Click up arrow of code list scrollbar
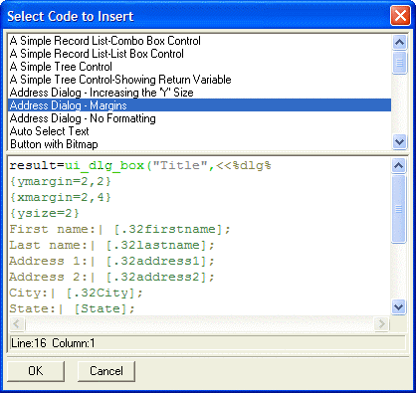This screenshot has width=416, height=393. 399,42
